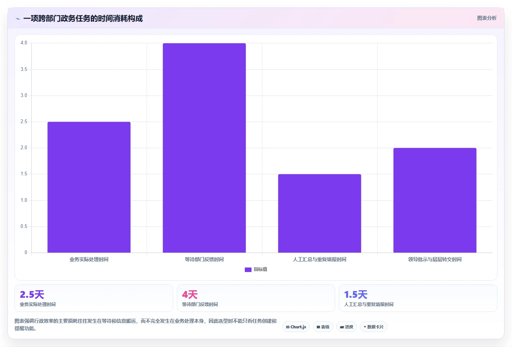Select the 领导批示与层层转交时间 bar

click(x=435, y=200)
